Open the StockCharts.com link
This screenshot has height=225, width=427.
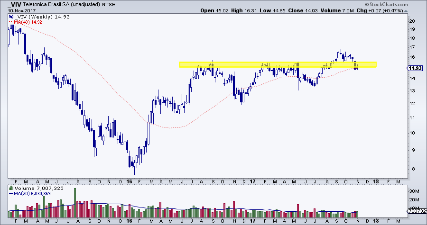pos(388,4)
